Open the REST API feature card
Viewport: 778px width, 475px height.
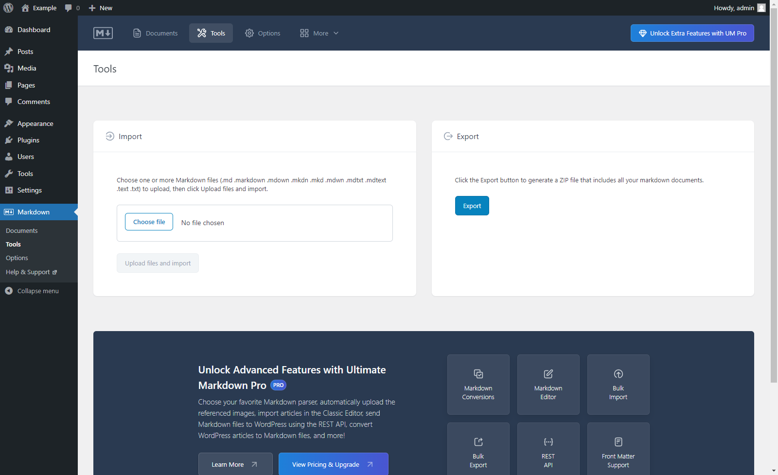click(x=548, y=449)
